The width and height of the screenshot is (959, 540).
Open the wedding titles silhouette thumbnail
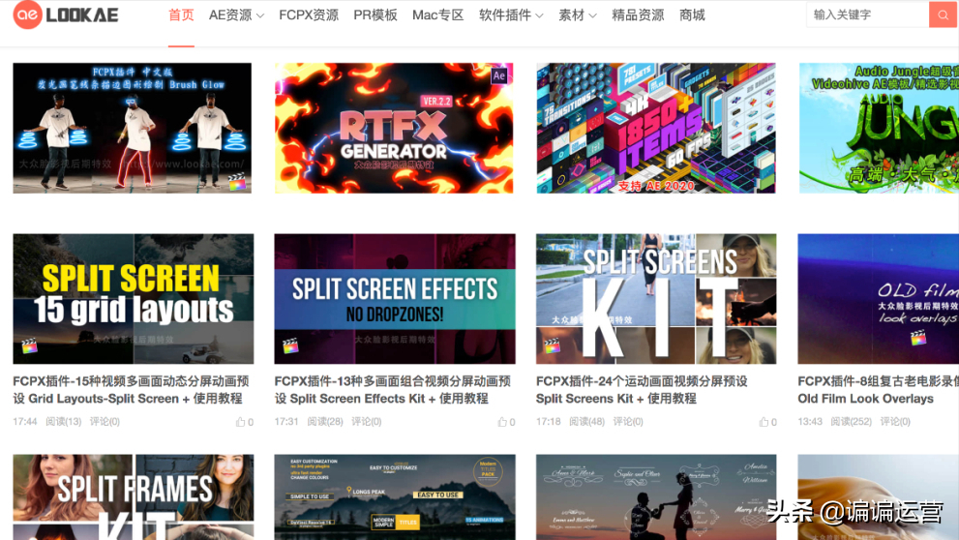[x=656, y=497]
